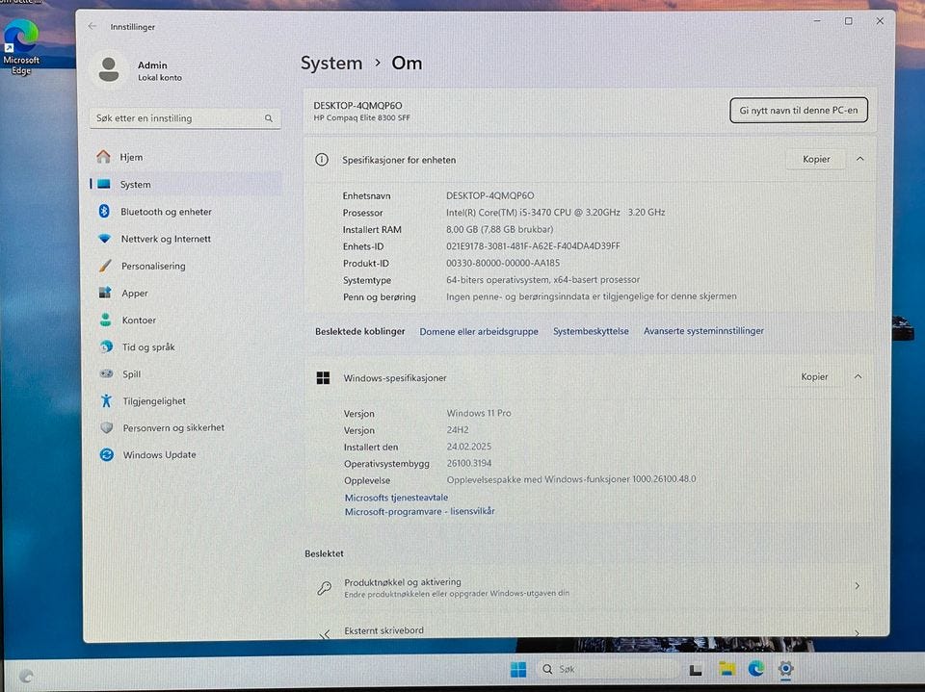Click the Apper icon in sidebar
Image resolution: width=925 pixels, height=692 pixels.
click(x=105, y=293)
